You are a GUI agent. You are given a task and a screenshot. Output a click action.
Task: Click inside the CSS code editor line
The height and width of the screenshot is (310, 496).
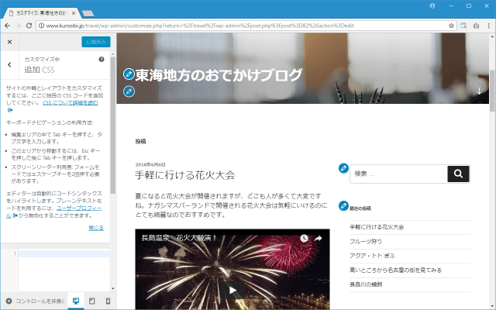[x=64, y=253]
